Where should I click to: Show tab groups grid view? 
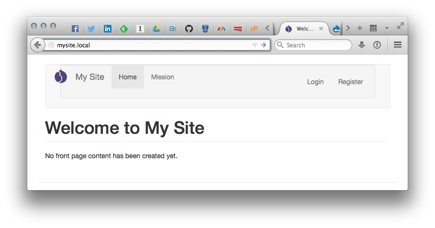tap(373, 28)
